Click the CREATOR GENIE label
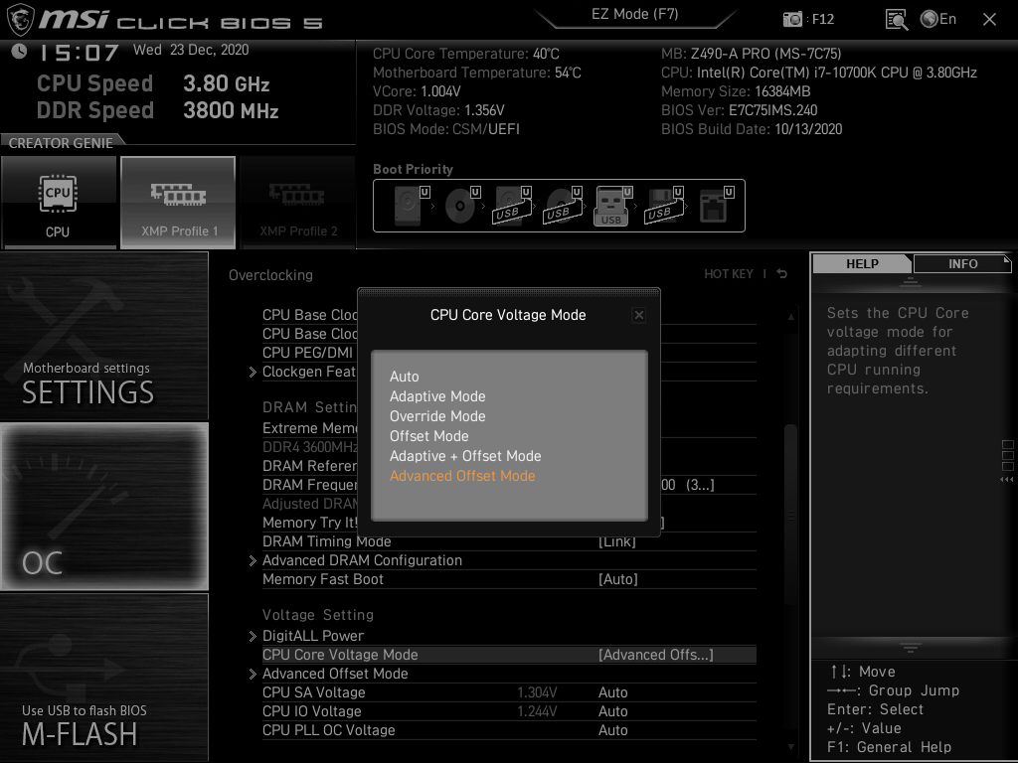Viewport: 1018px width, 763px height. (x=61, y=143)
